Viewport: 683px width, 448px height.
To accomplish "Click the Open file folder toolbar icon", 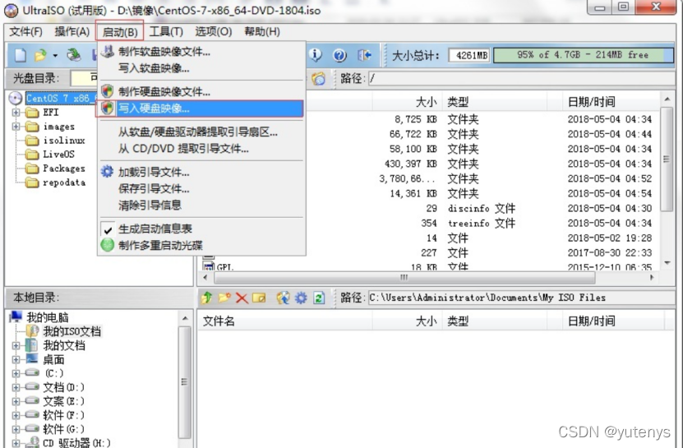I will tap(40, 55).
